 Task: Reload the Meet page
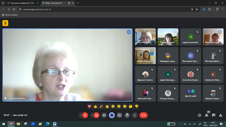click(14, 9)
